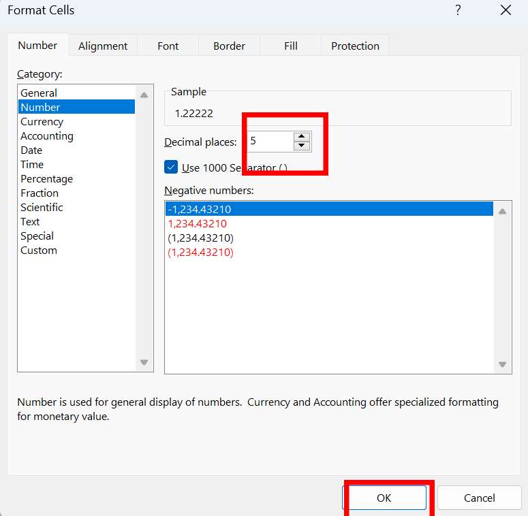Select red 1,234.43210 negative format
Screen dimensions: 528x516
click(x=329, y=223)
